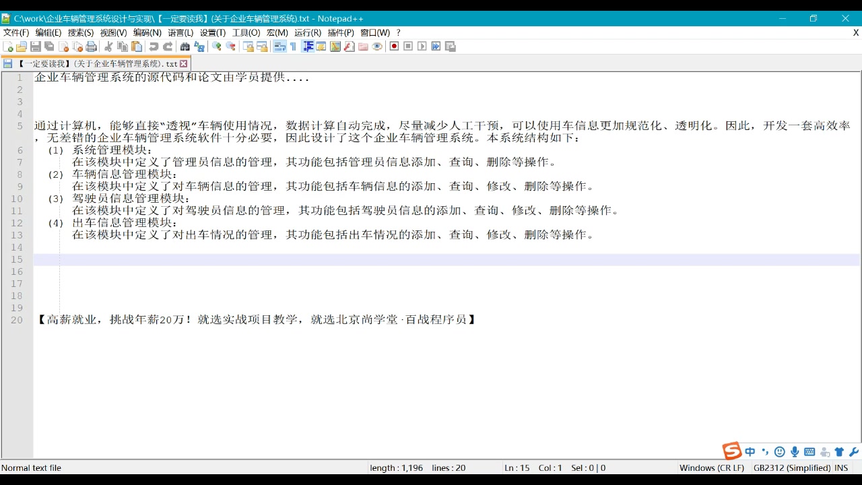862x485 pixels.
Task: Open Sogou toolbox wrench icon
Action: (854, 452)
